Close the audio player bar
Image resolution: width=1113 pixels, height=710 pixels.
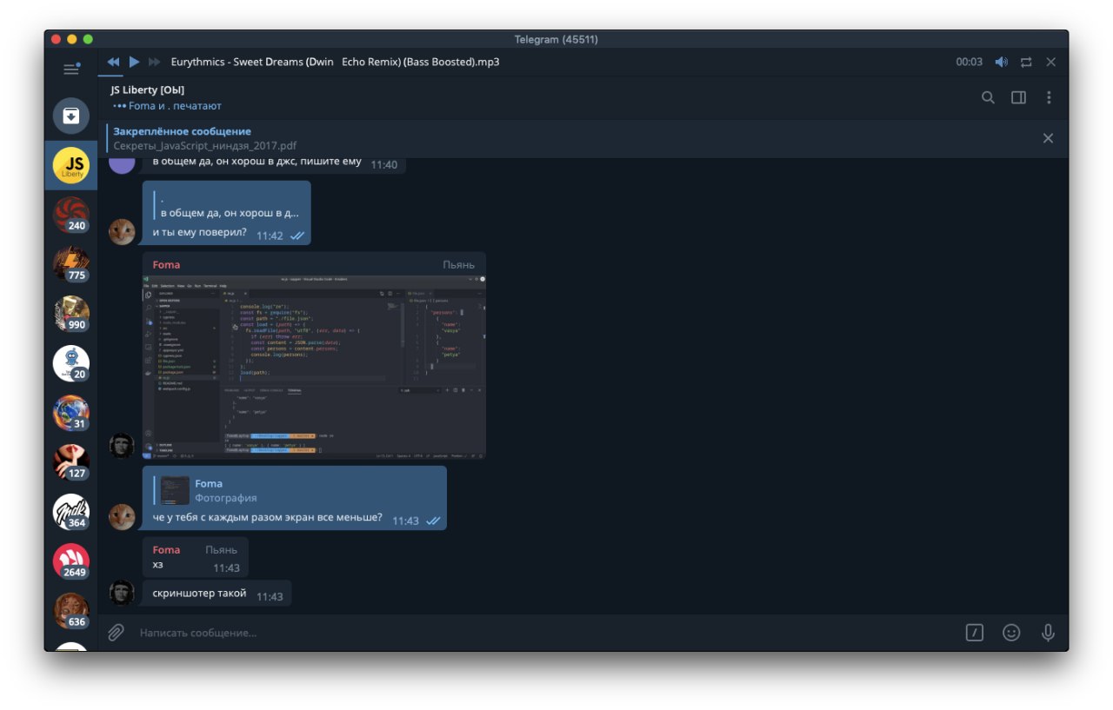click(1050, 62)
